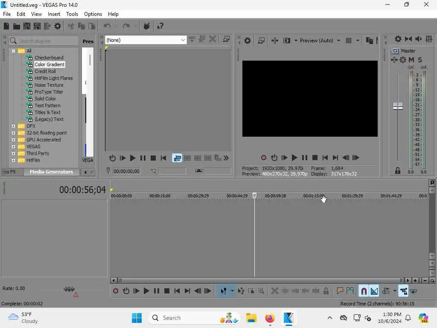Click the Open project folder icon
437x328 pixels.
point(17,26)
